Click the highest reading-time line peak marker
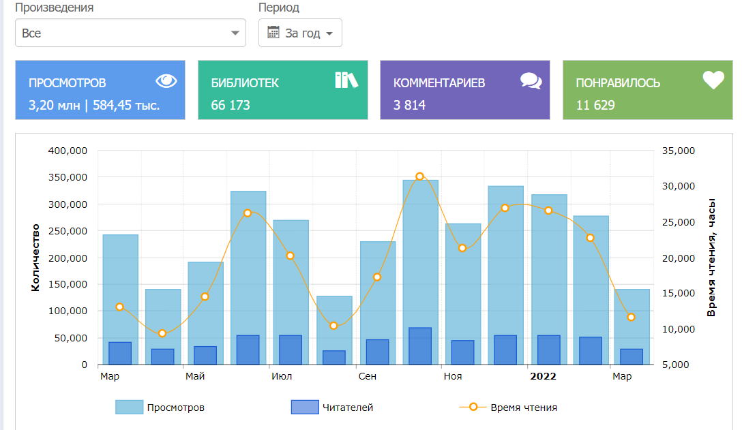The image size is (742, 430). tap(420, 176)
